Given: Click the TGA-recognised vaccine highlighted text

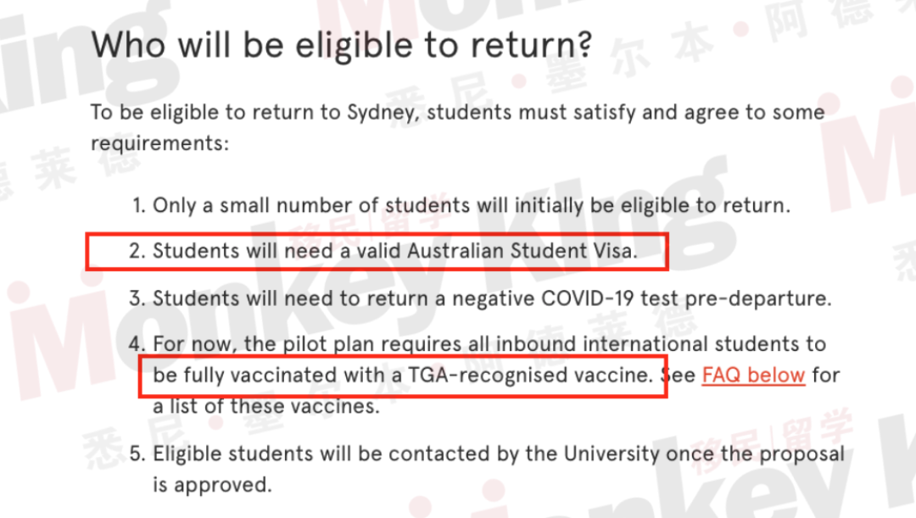Looking at the screenshot, I should pos(403,375).
